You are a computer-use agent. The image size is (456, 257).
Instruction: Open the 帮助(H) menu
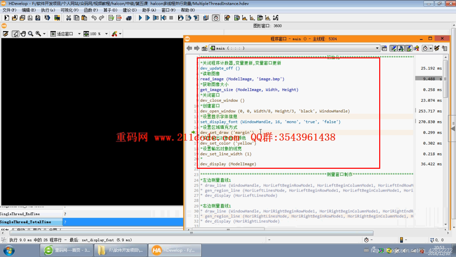[188, 10]
